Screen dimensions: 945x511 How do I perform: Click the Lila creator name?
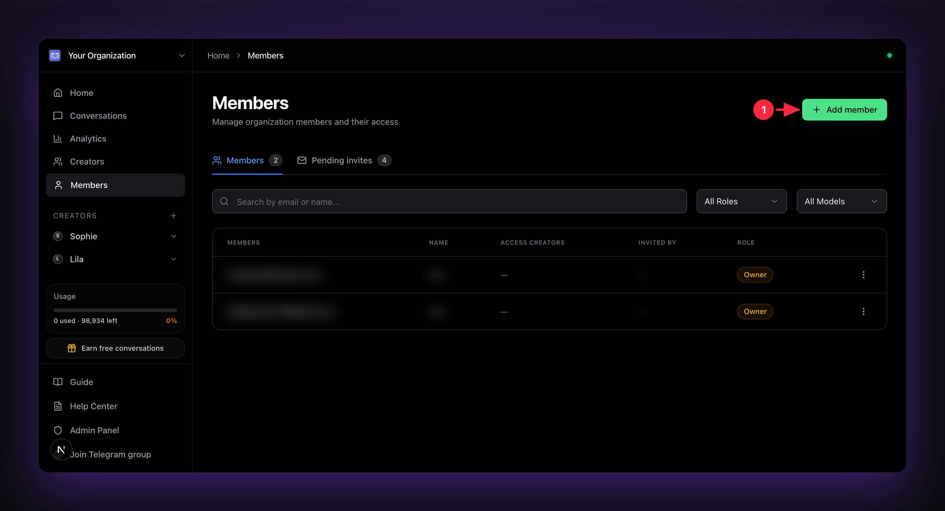tap(77, 259)
